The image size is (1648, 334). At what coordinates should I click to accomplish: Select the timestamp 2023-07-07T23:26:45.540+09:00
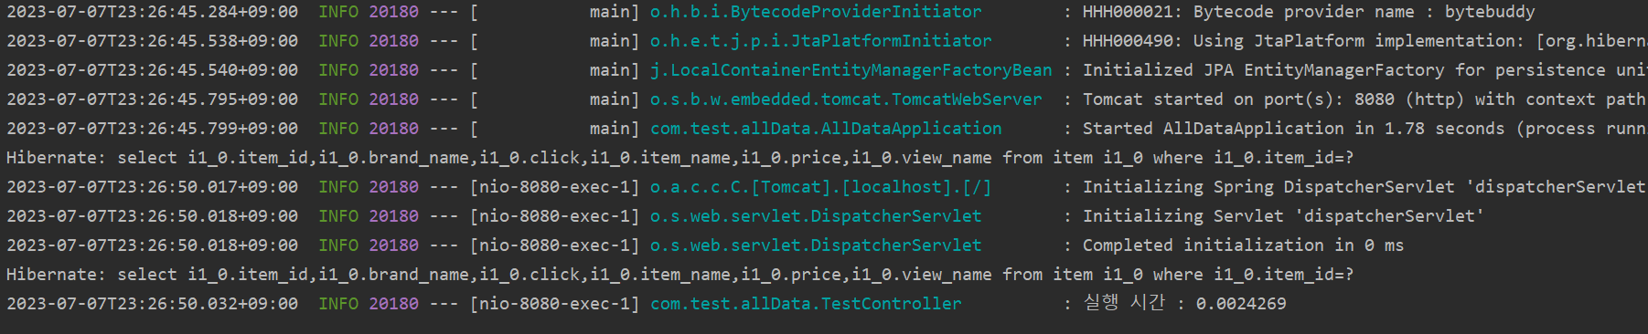(x=152, y=70)
